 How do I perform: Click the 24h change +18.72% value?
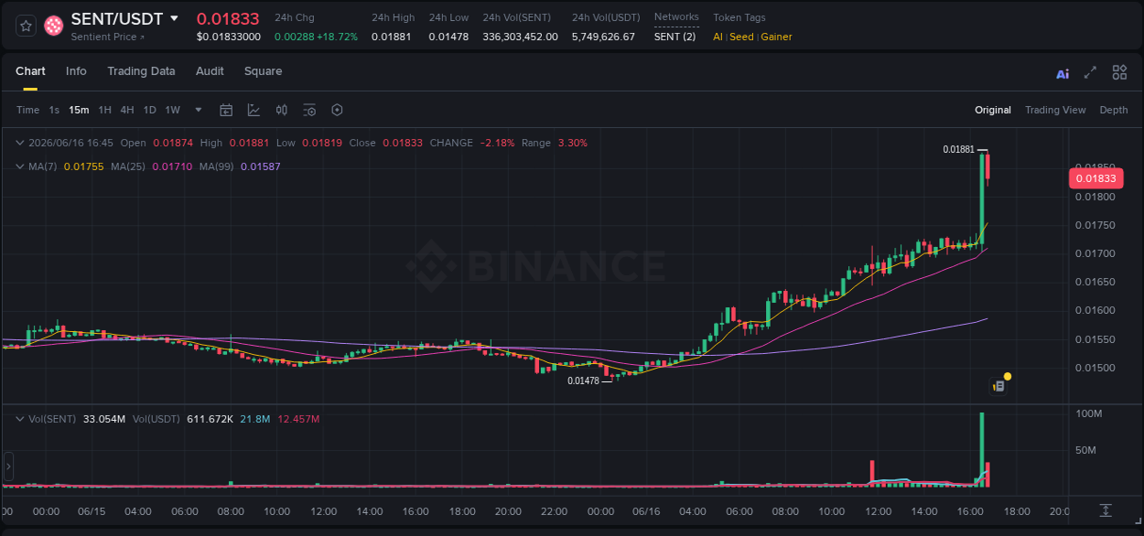pos(337,37)
